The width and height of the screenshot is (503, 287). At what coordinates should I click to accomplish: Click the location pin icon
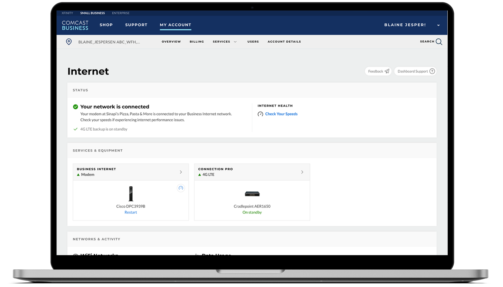69,42
